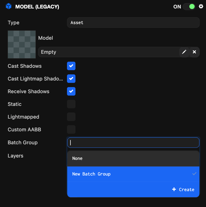Uncheck the Cast Lightmap Shadows checkbox
206x207 pixels.
71,79
